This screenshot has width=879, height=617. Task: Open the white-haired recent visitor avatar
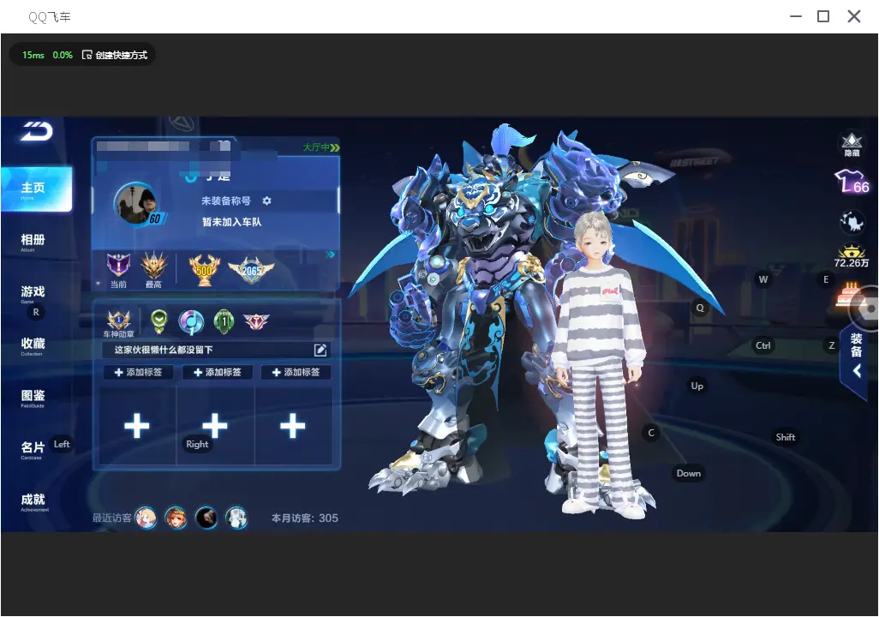coord(236,518)
